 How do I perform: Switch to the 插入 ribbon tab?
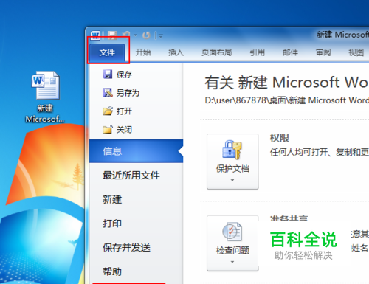(176, 52)
